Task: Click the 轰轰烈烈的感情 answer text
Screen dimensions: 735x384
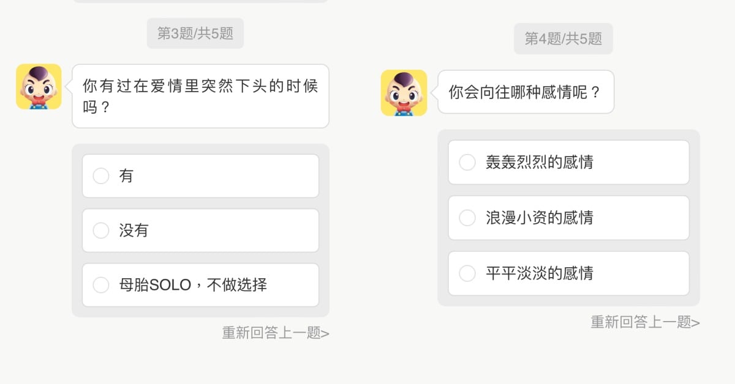Action: (539, 163)
